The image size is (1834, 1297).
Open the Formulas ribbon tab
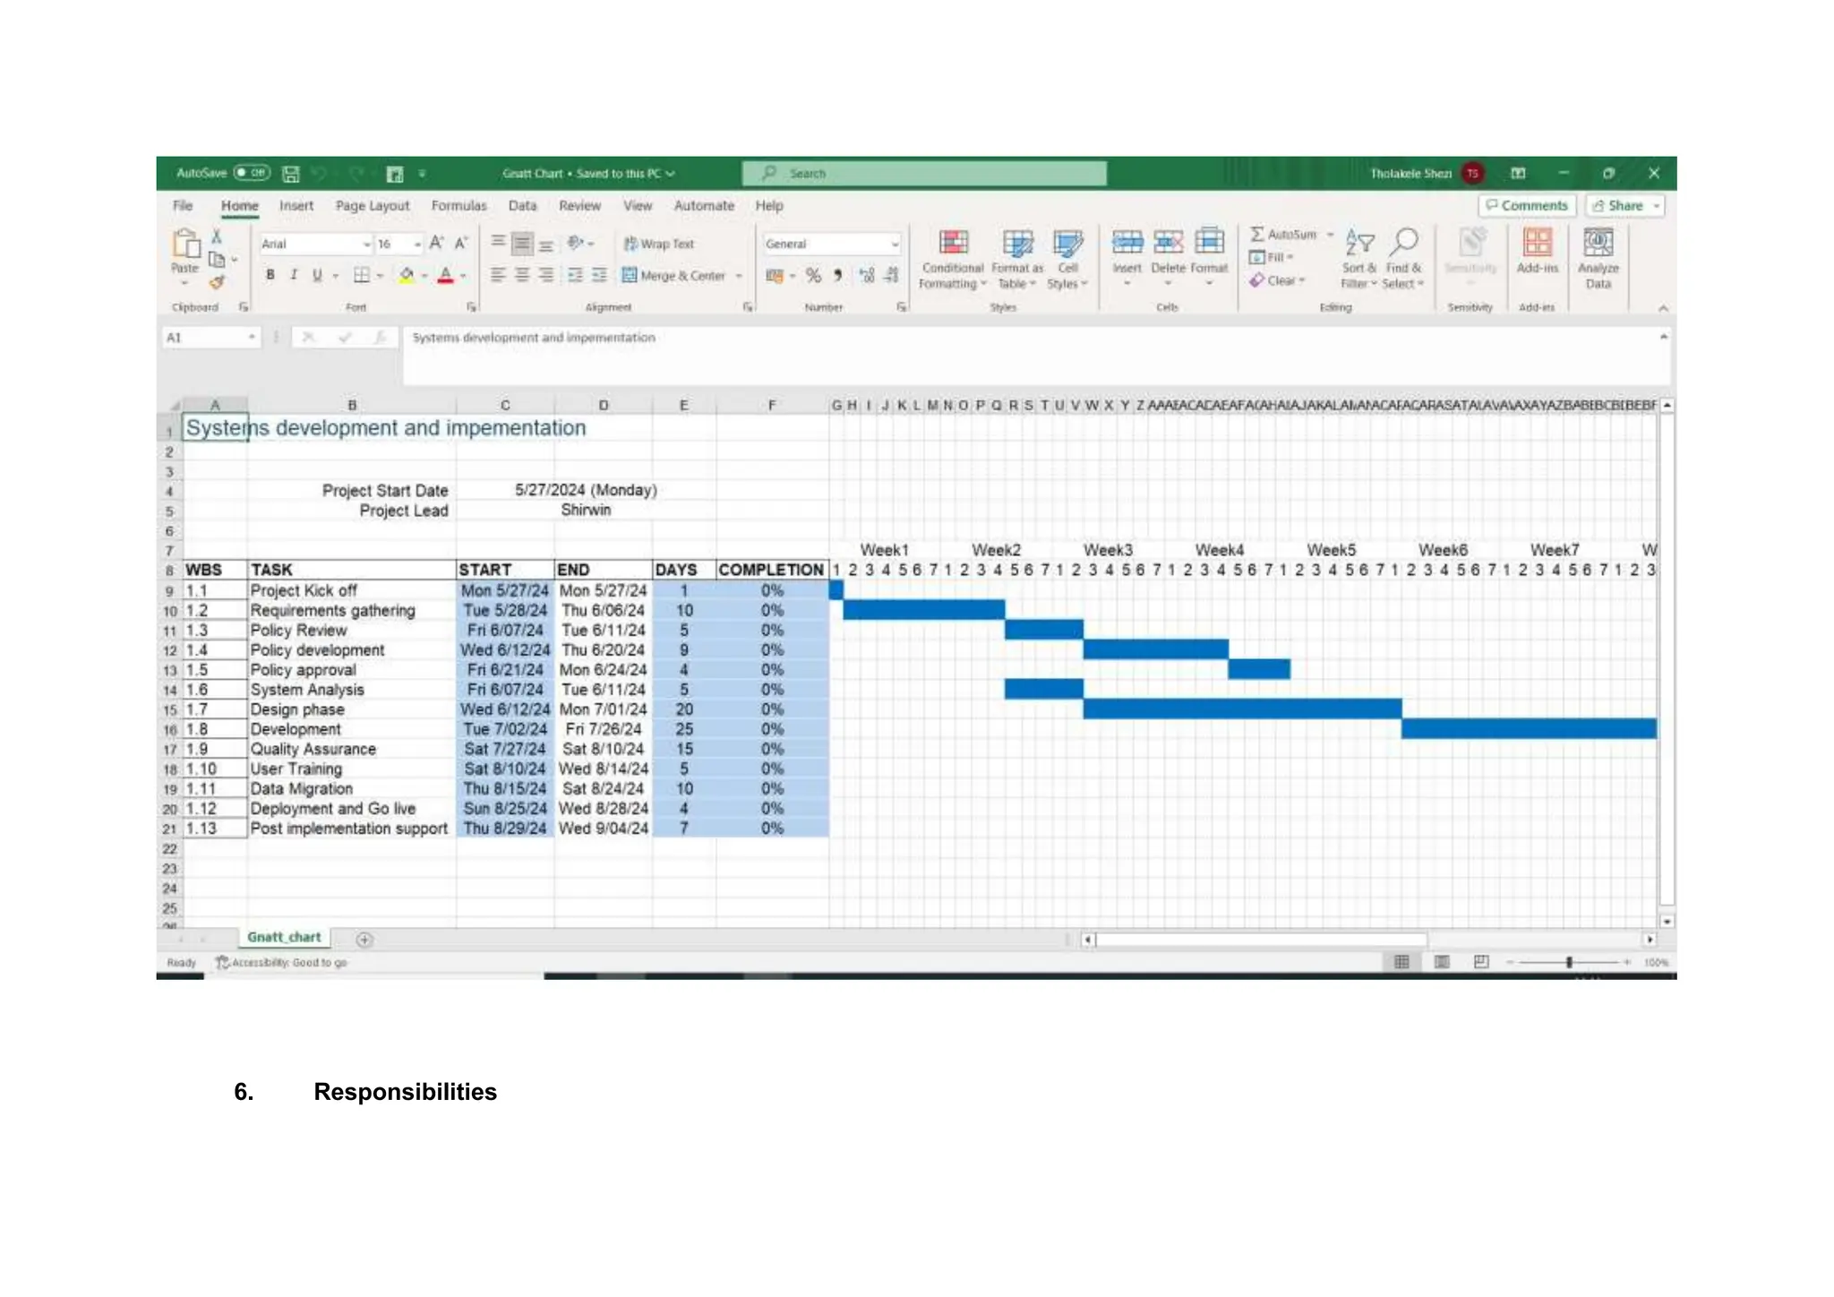[458, 206]
